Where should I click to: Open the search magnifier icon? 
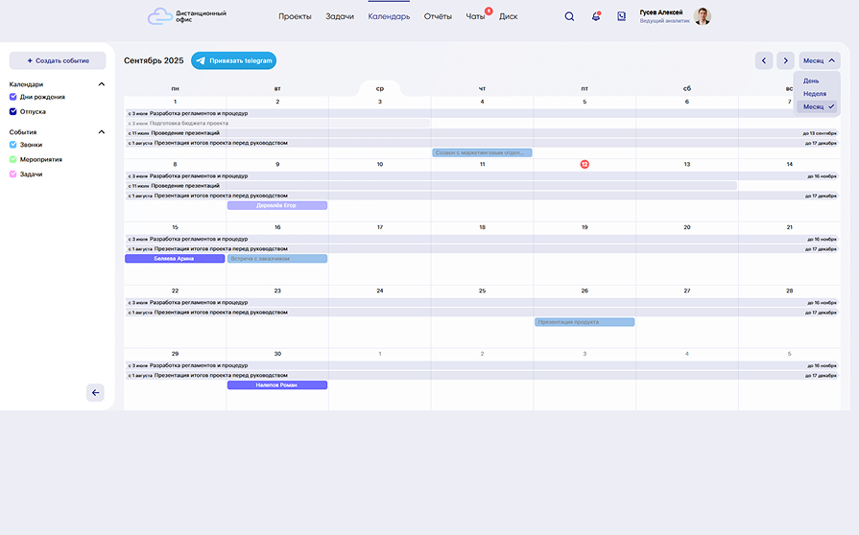pyautogui.click(x=569, y=16)
